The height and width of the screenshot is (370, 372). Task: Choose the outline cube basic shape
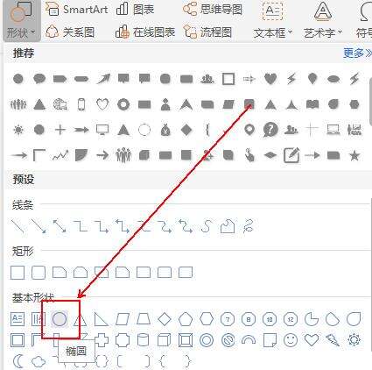point(164,340)
